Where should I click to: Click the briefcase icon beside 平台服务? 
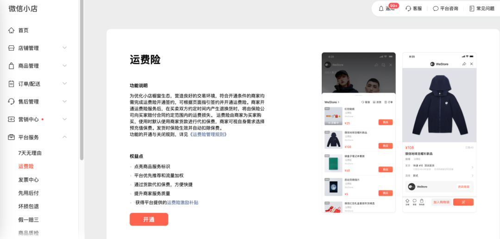click(x=11, y=137)
